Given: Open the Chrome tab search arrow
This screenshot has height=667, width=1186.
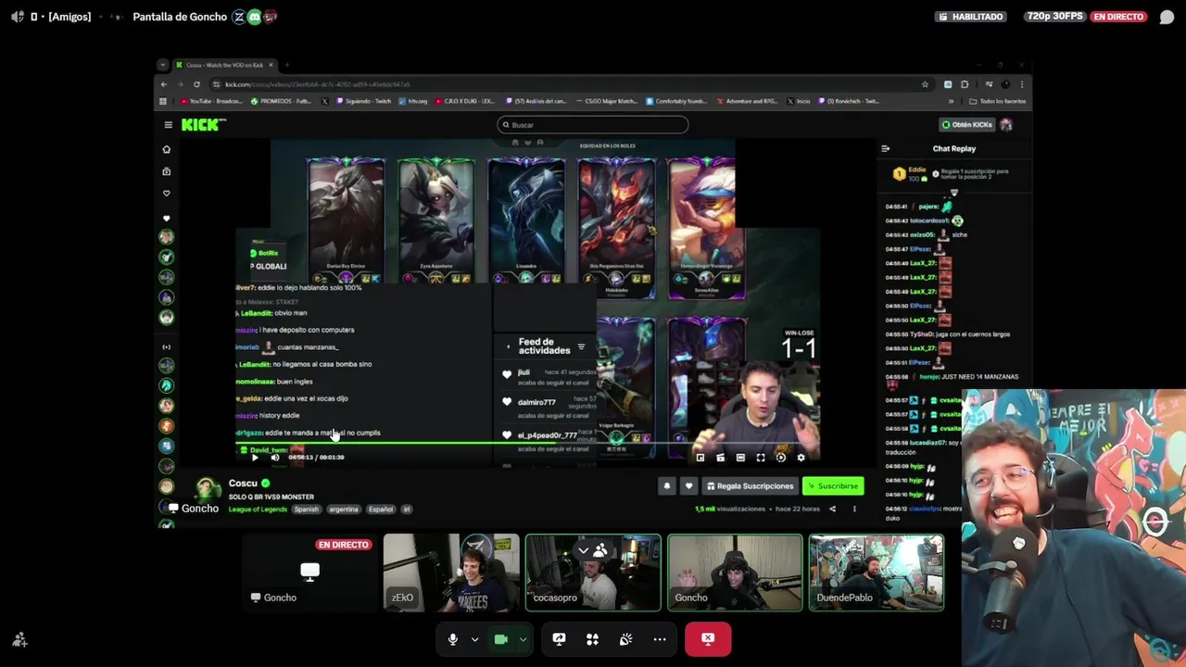Looking at the screenshot, I should tap(163, 65).
